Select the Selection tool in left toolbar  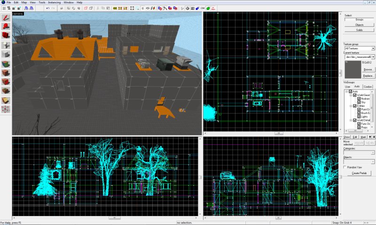coord(6,17)
